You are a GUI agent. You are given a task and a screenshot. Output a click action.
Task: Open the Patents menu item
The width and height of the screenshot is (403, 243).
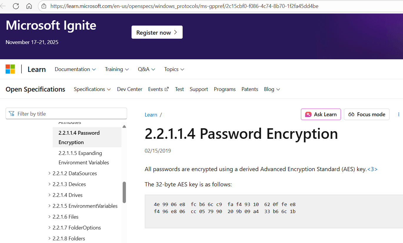coord(250,89)
